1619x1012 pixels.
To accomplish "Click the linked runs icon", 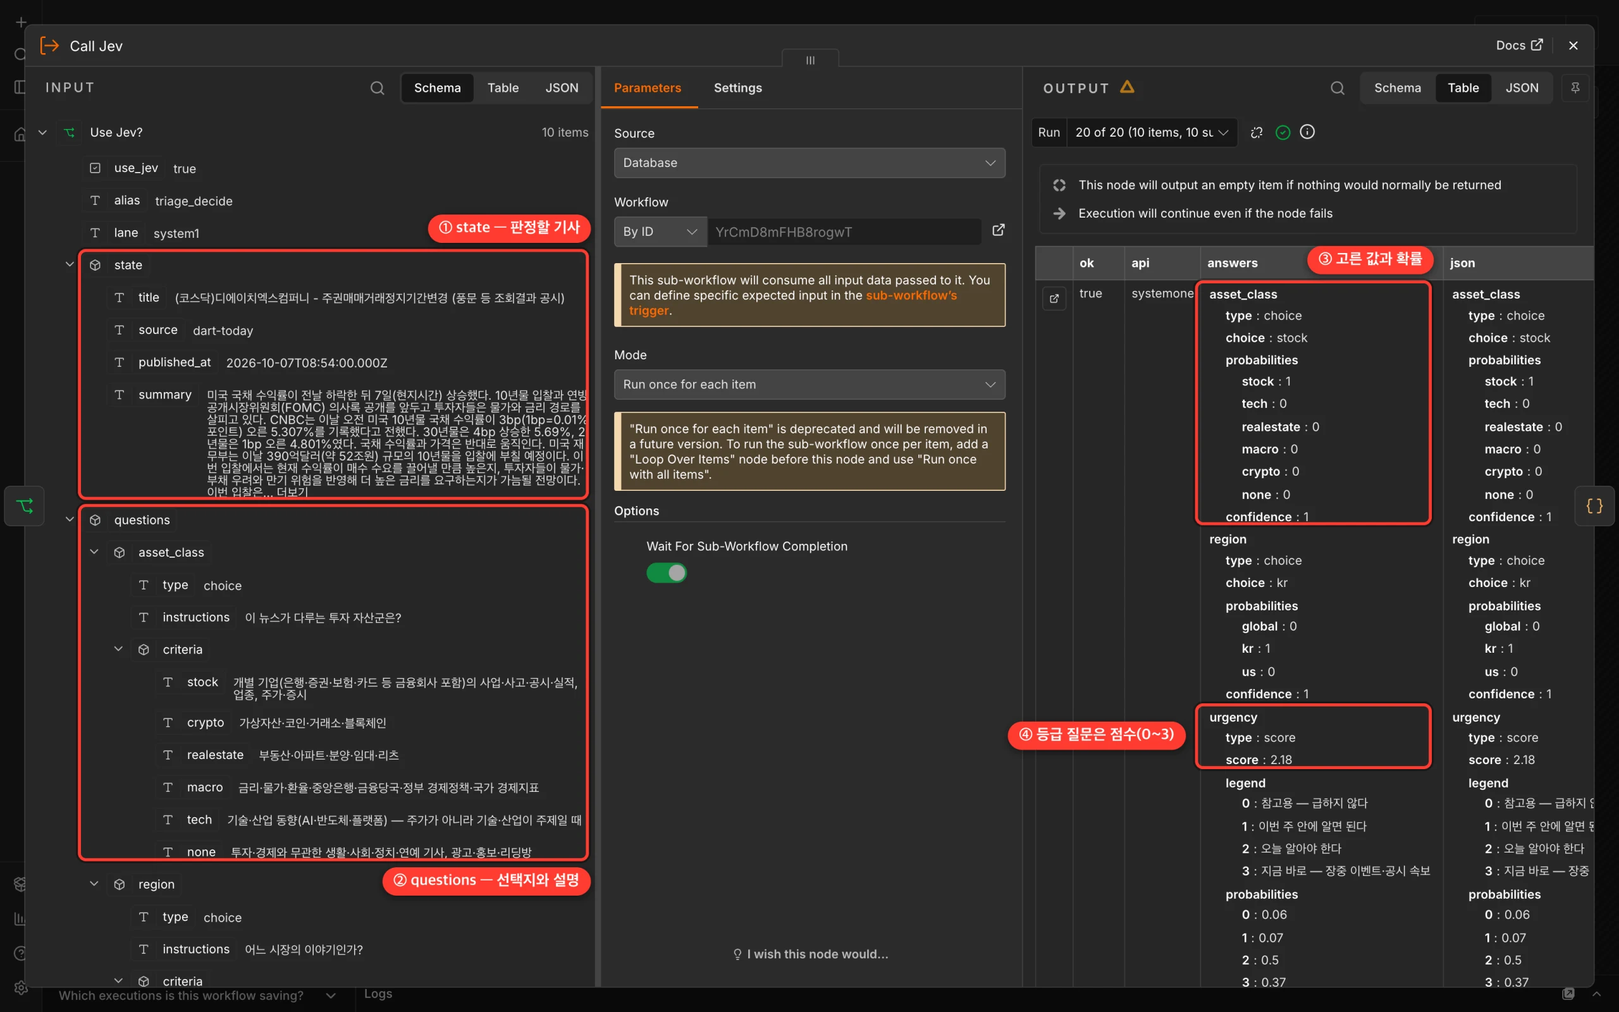I will (1257, 133).
